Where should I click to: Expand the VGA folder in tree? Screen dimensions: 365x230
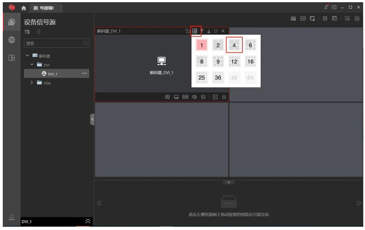(x=32, y=82)
